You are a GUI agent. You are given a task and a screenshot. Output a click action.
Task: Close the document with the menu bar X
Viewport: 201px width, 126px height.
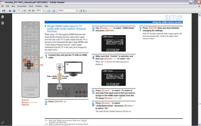199,6
